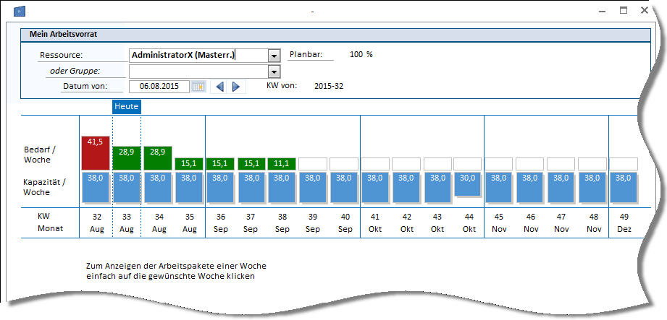Image resolution: width=667 pixels, height=320 pixels.
Task: Select week number 39 in KW row
Action: (313, 217)
